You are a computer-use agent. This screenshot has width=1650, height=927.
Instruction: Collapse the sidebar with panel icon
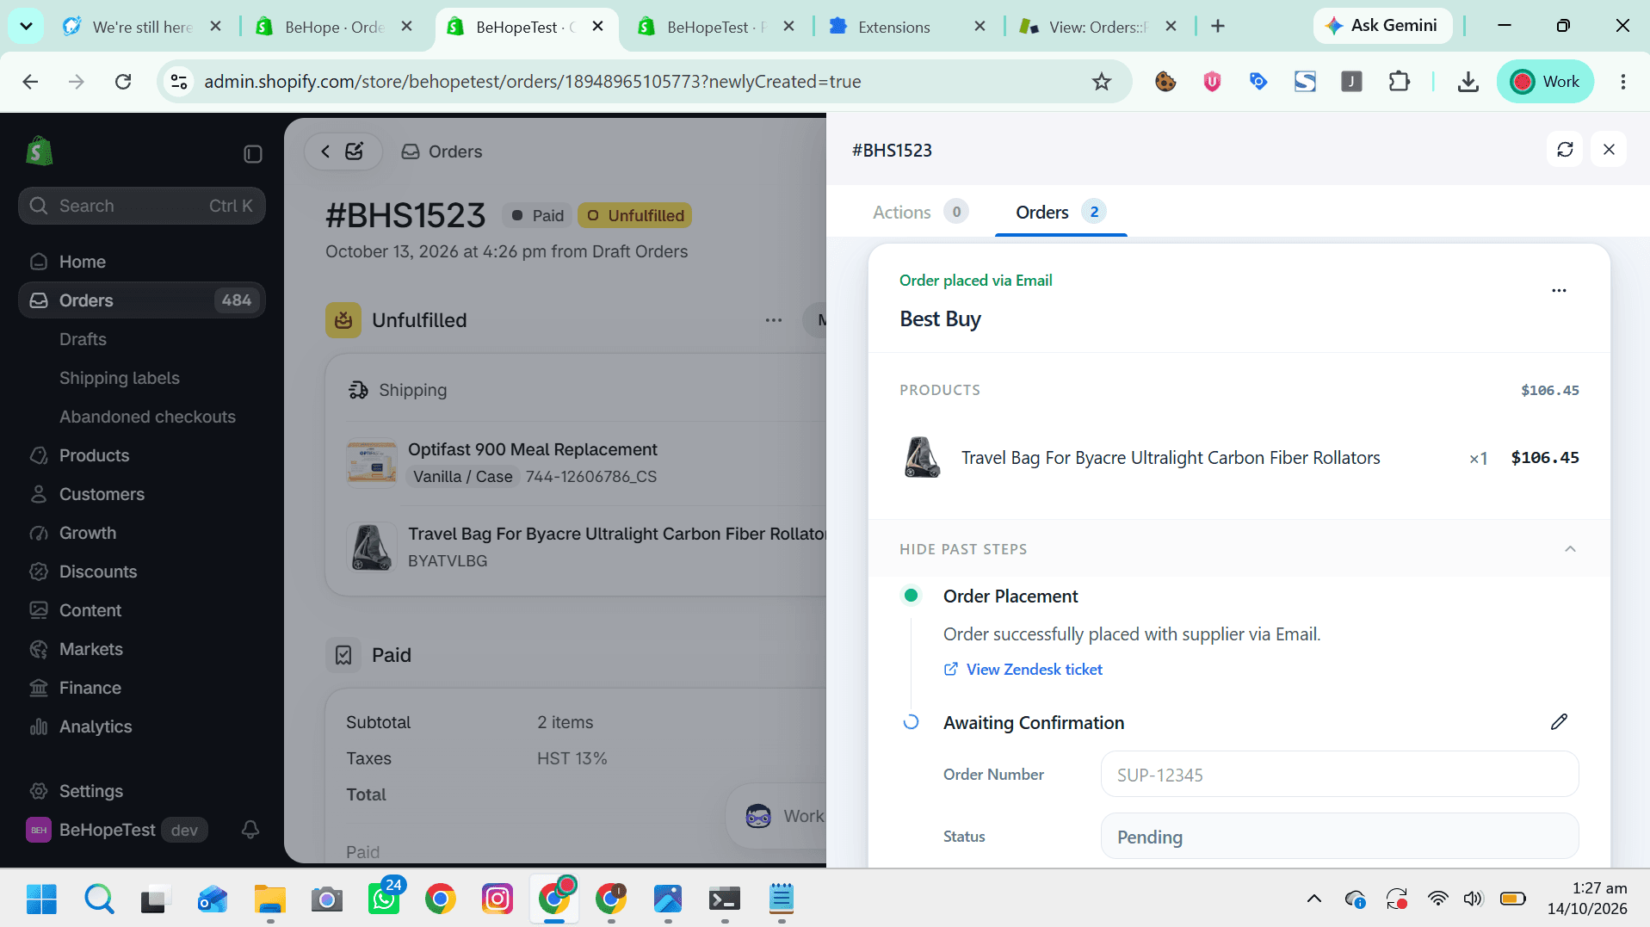tap(252, 154)
